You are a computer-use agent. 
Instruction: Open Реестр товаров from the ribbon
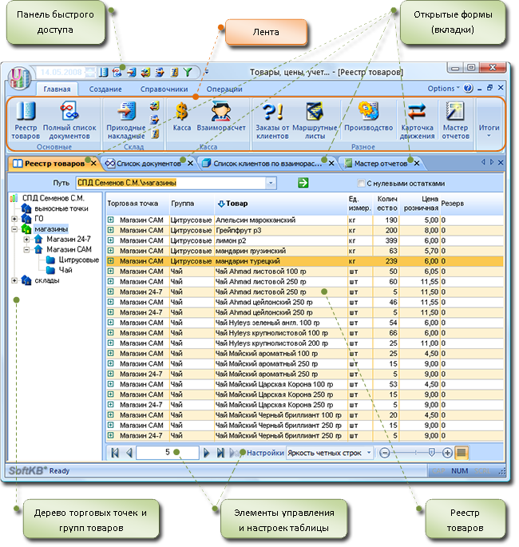coord(26,120)
